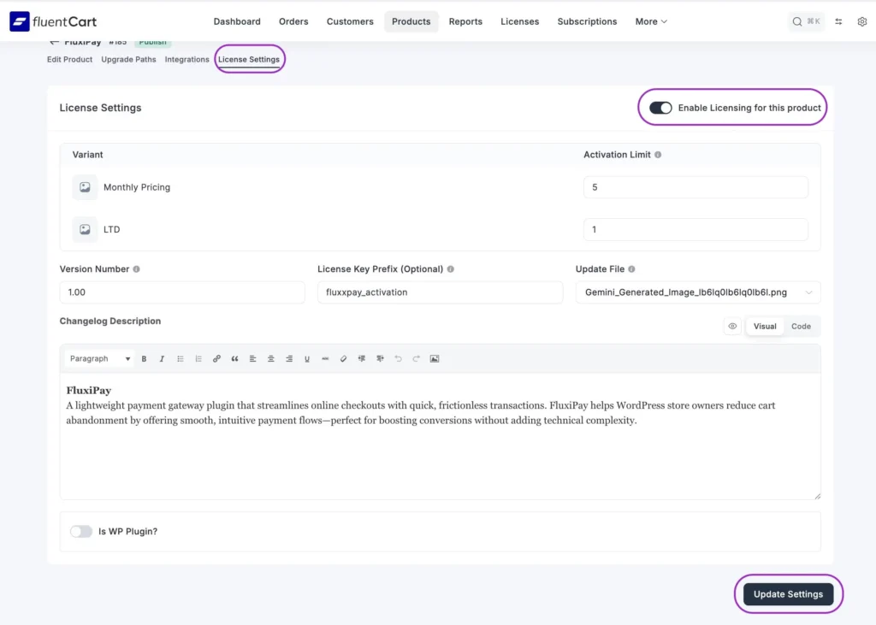Undo the last edit in the editor

point(398,358)
